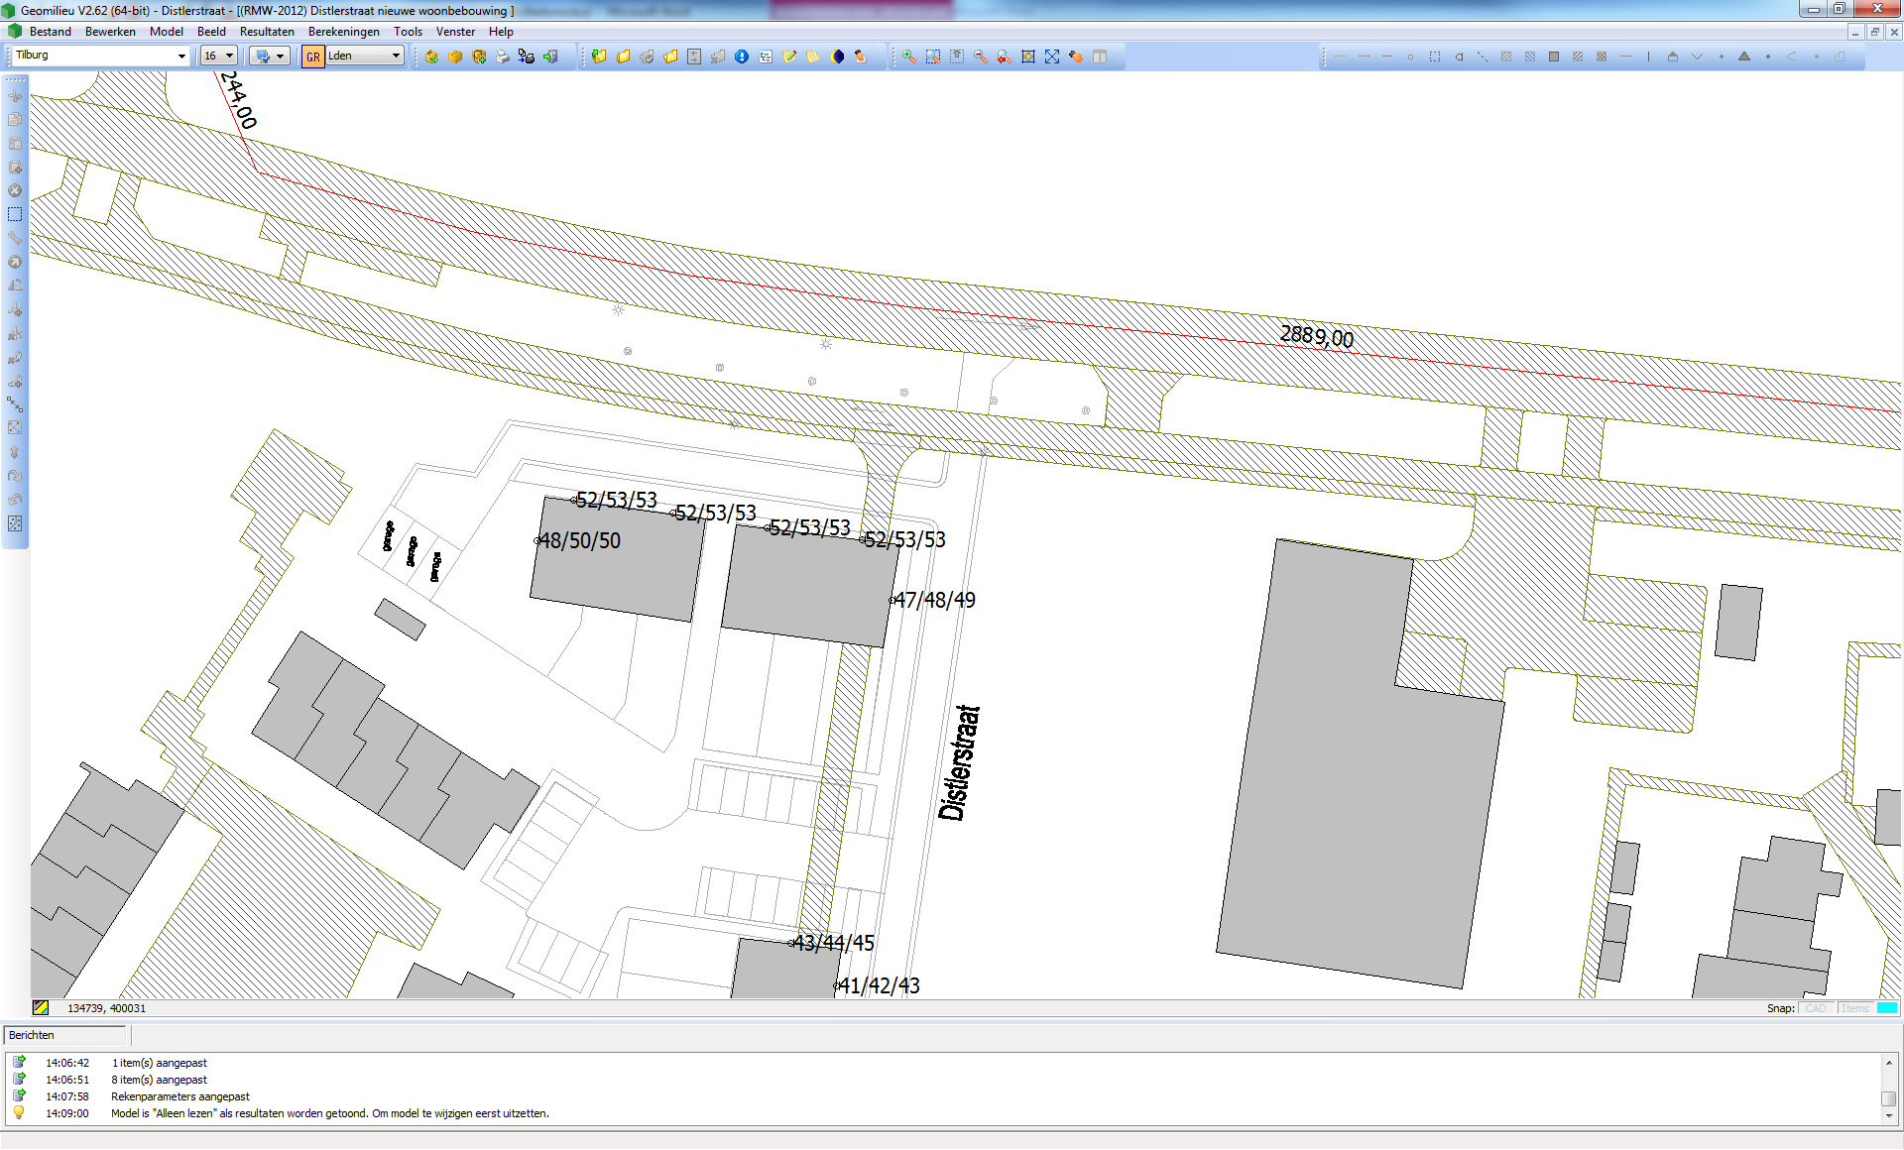
Task: Select the Berichten panel tab
Action: [65, 1035]
